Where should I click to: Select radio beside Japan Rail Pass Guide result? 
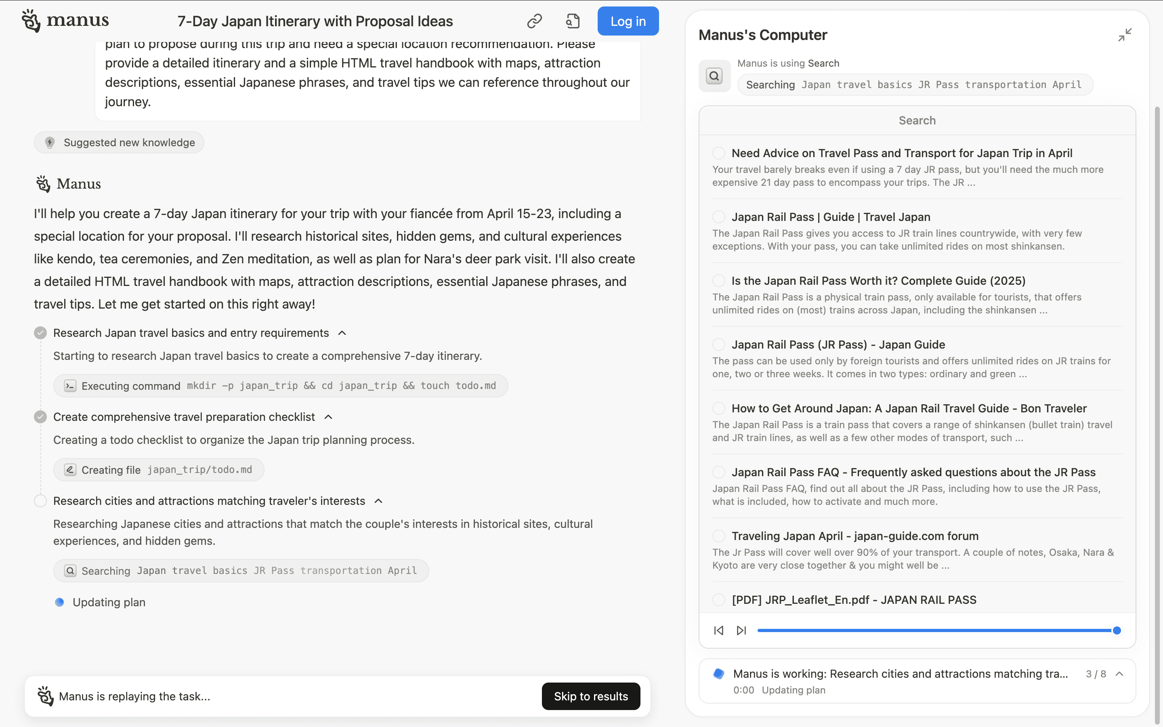[718, 217]
